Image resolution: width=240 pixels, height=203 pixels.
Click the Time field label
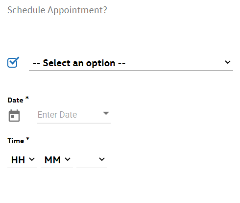[x=16, y=141]
